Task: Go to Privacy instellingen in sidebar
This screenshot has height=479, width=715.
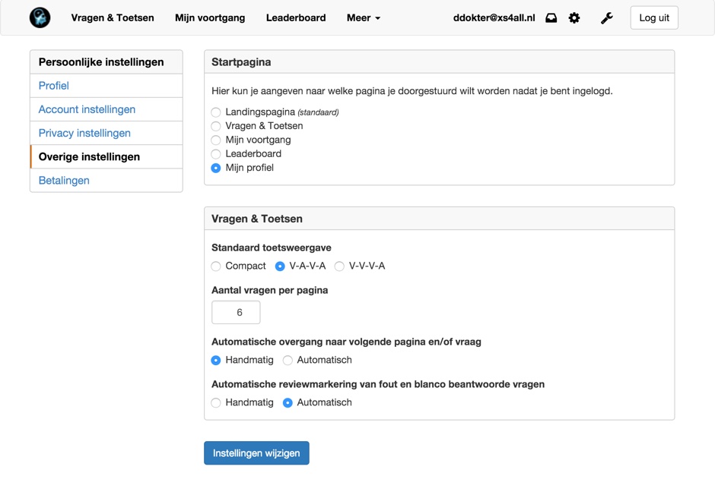Action: 84,133
